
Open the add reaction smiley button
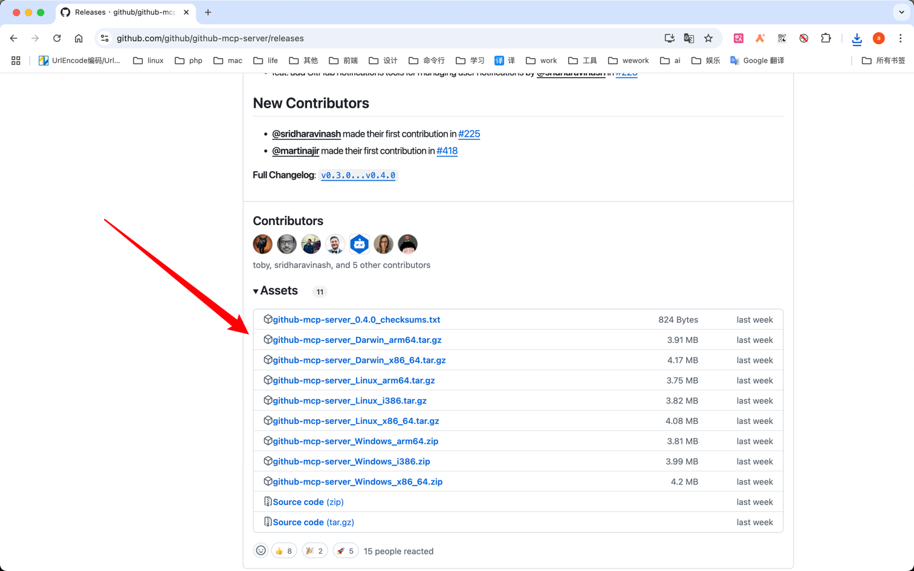[x=261, y=550]
